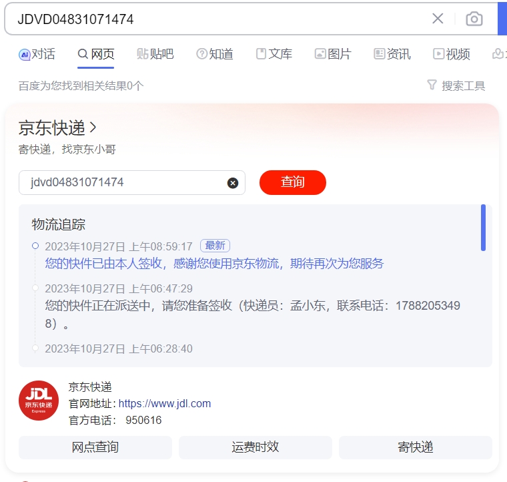This screenshot has width=507, height=482.
Task: Select the 网页 tab
Action: tap(96, 54)
